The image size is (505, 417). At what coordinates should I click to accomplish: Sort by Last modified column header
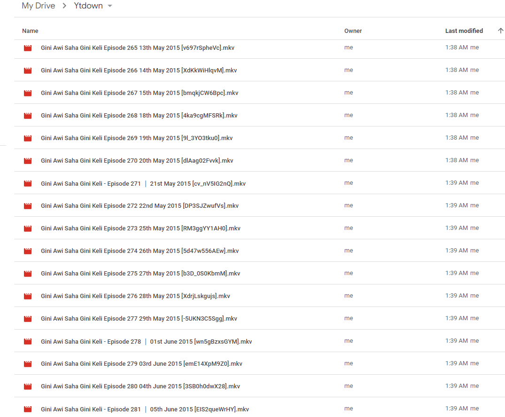click(x=464, y=31)
